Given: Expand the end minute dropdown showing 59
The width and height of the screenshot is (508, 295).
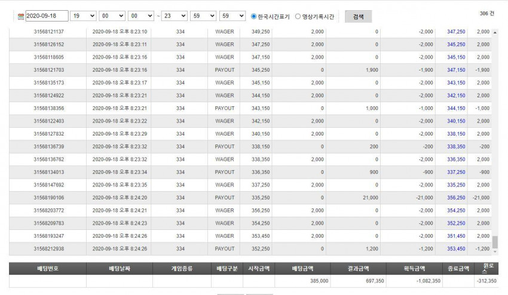Looking at the screenshot, I should (x=203, y=16).
